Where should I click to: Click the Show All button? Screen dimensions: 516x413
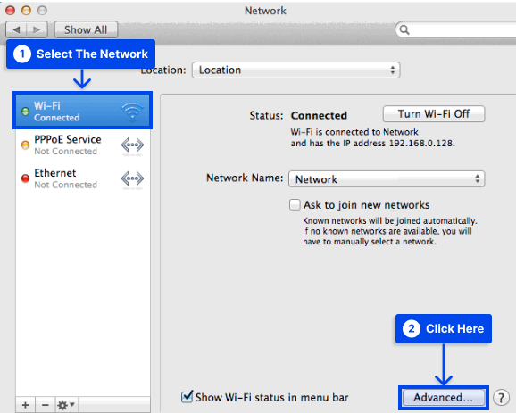[86, 30]
